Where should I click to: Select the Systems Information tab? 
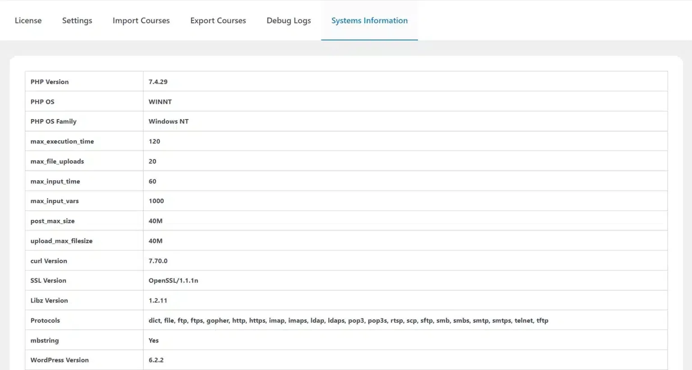[x=369, y=20]
